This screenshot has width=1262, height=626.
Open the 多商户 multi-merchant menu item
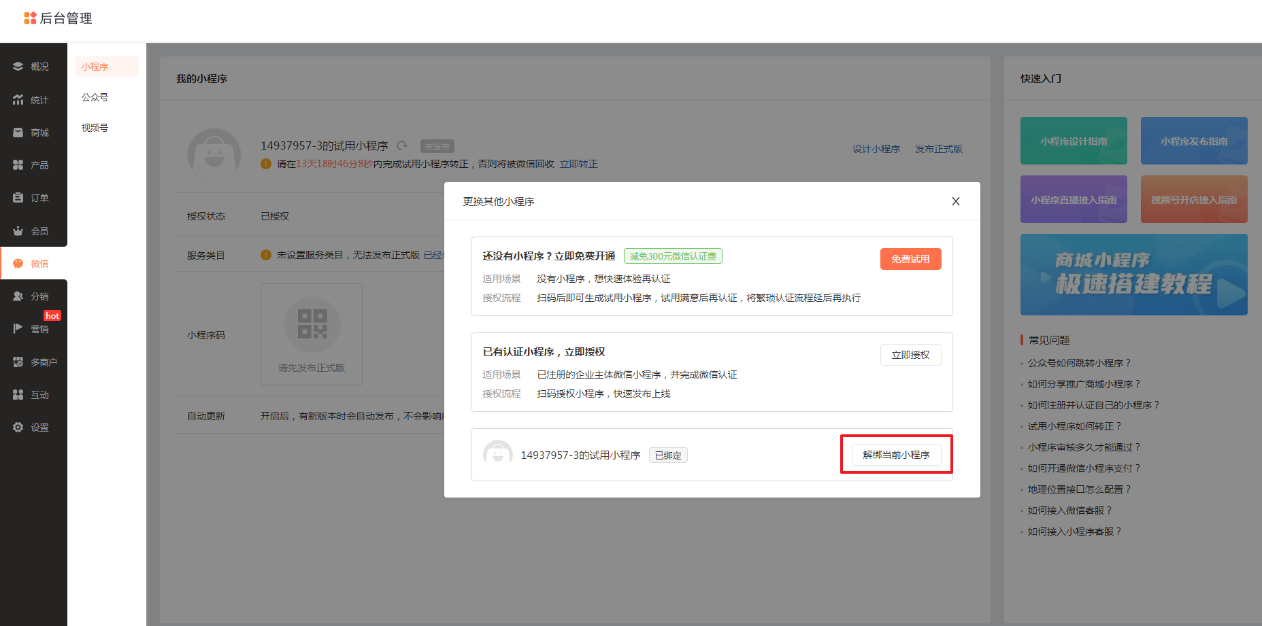tap(43, 362)
